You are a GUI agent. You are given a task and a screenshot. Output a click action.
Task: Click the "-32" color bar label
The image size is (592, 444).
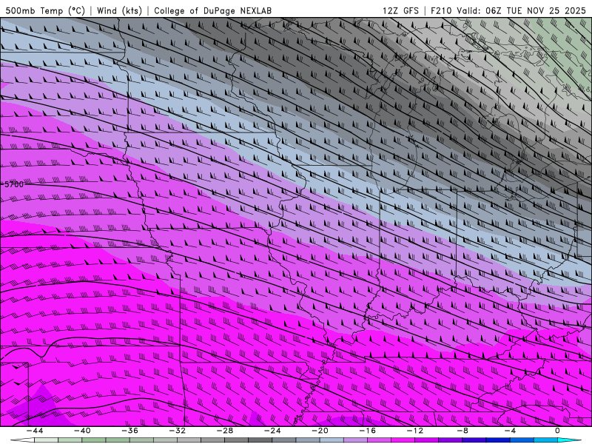pyautogui.click(x=178, y=431)
